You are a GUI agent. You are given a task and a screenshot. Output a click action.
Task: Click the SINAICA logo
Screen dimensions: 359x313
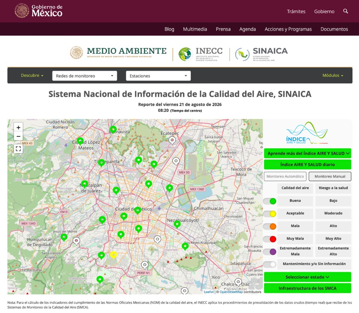[x=261, y=54]
